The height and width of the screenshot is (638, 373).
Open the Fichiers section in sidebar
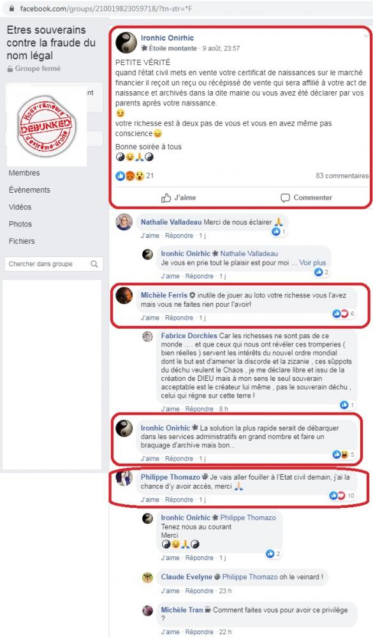[22, 241]
